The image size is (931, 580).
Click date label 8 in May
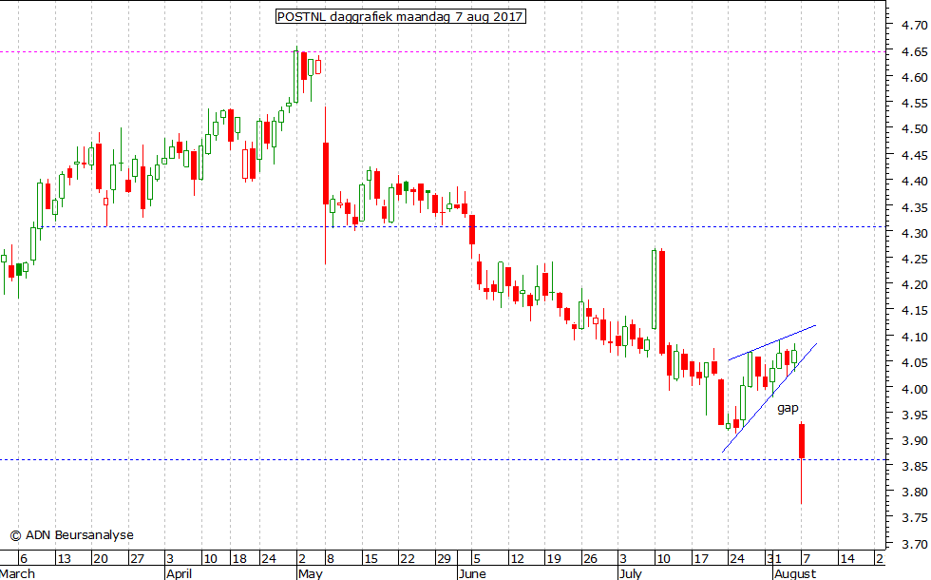pyautogui.click(x=331, y=559)
